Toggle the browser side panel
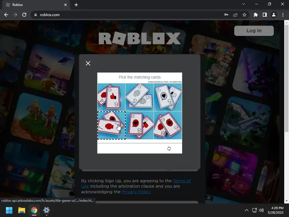This screenshot has height=217, width=289. (265, 15)
